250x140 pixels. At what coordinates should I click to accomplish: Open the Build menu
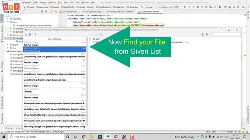click(x=60, y=2)
